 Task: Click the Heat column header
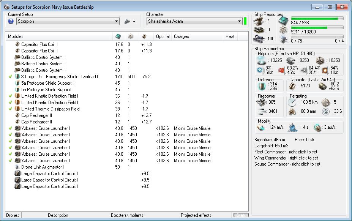click(x=230, y=36)
